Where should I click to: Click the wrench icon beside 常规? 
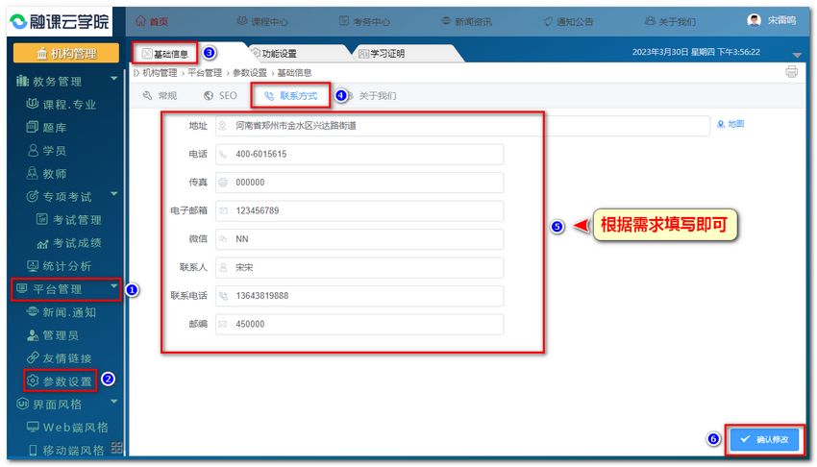[x=147, y=95]
